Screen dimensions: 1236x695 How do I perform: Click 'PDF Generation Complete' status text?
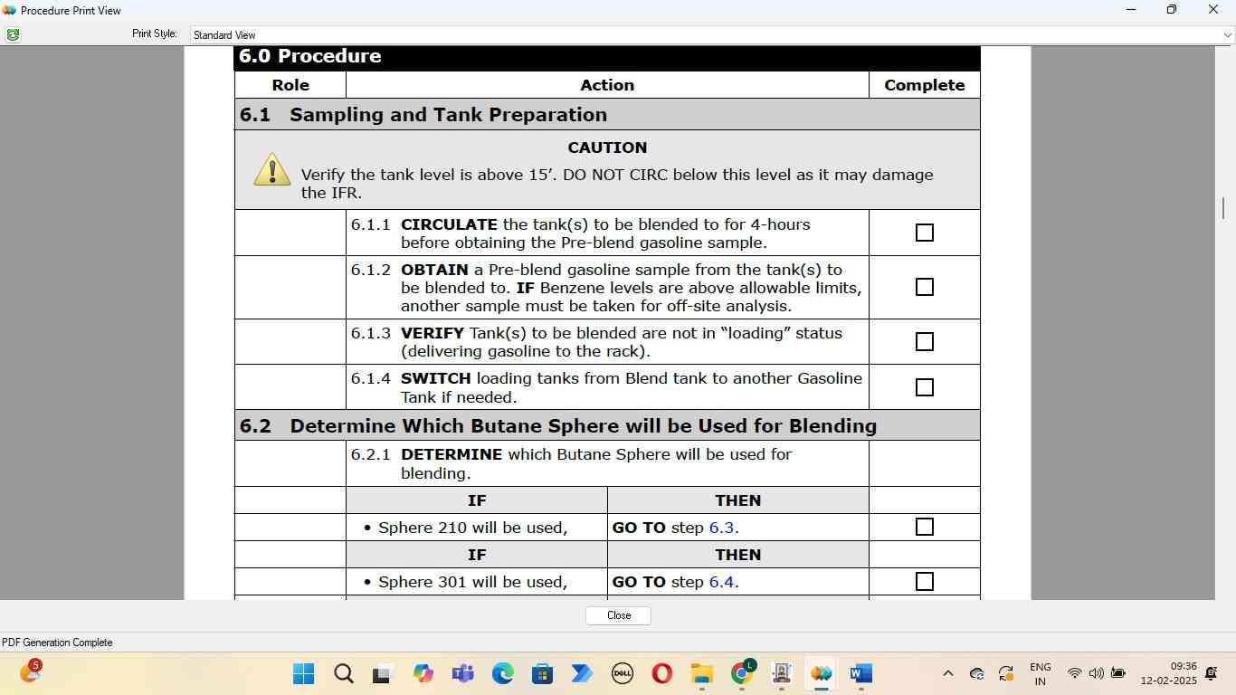coord(57,643)
